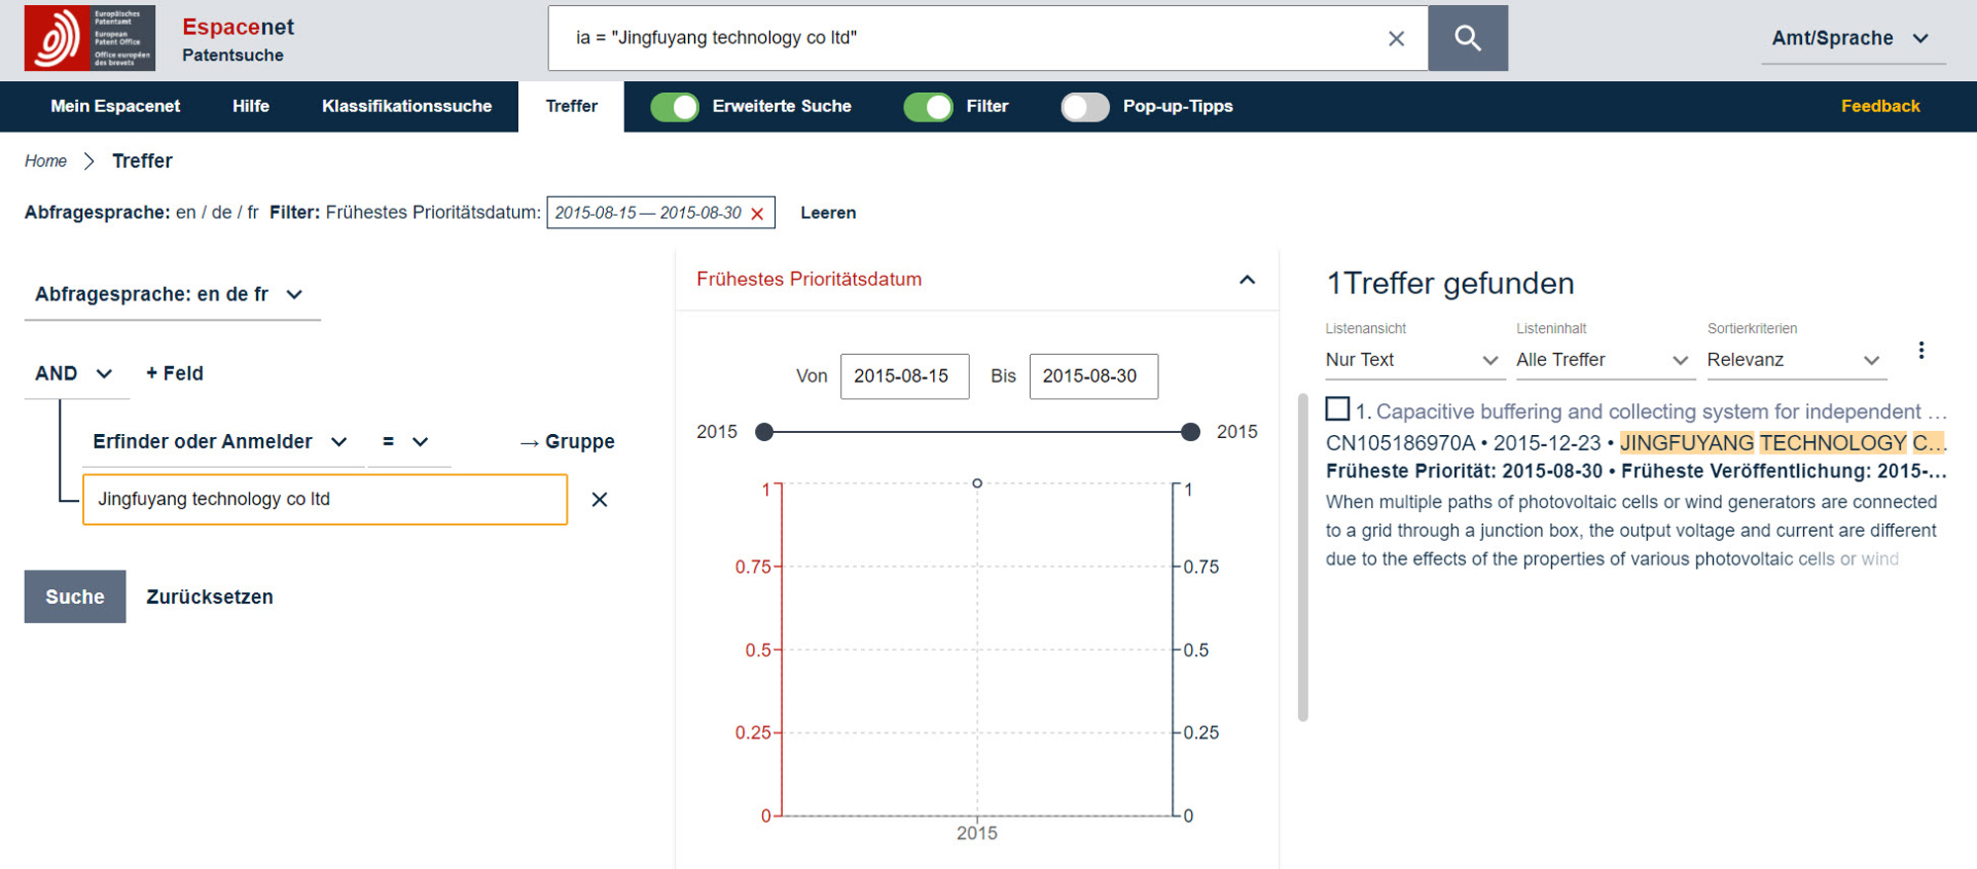
Task: Disable the Filter toggle
Action: tap(928, 107)
